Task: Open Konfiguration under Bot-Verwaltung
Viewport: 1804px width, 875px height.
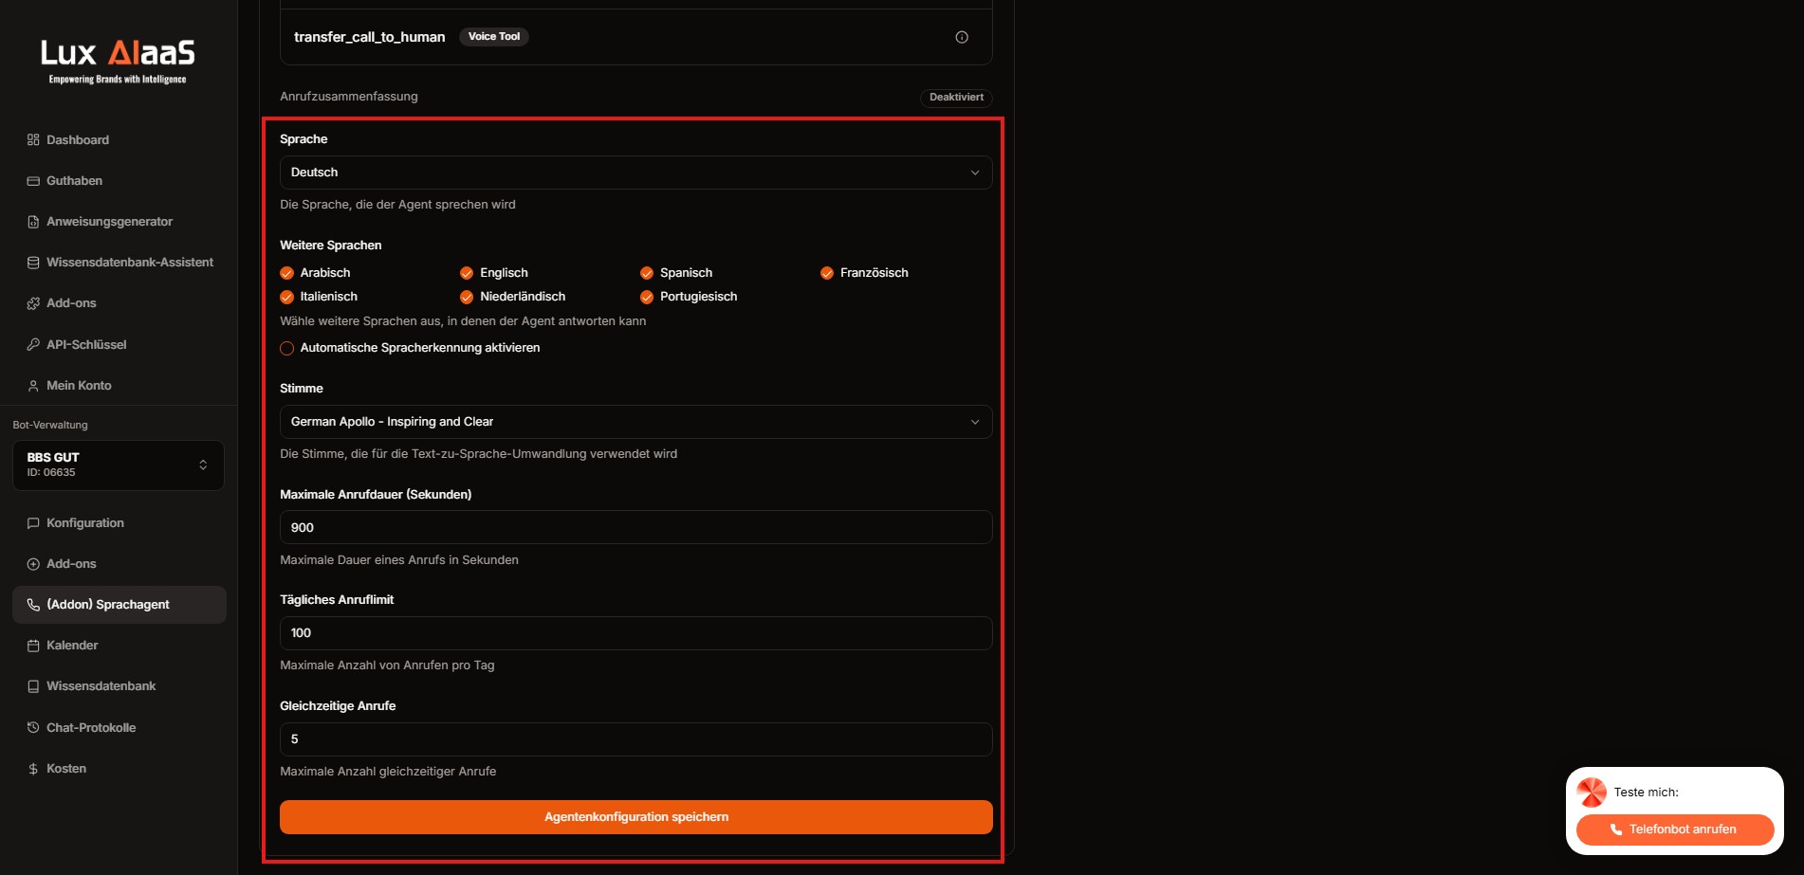Action: [119, 523]
